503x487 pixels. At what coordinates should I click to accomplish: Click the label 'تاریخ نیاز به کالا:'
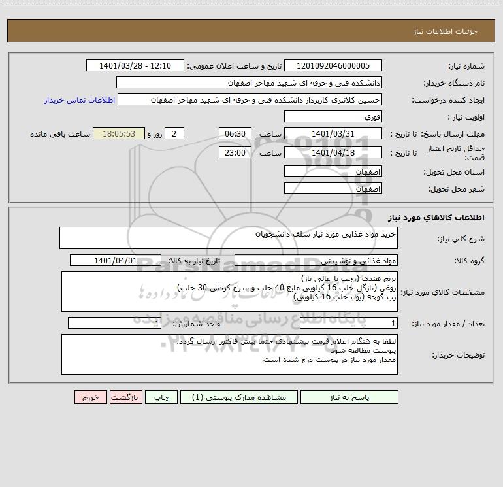pyautogui.click(x=195, y=261)
